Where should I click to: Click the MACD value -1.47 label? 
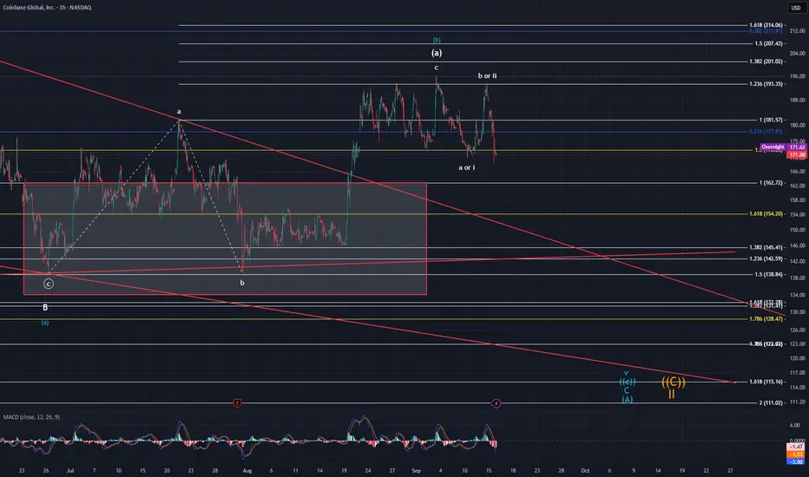(x=797, y=447)
